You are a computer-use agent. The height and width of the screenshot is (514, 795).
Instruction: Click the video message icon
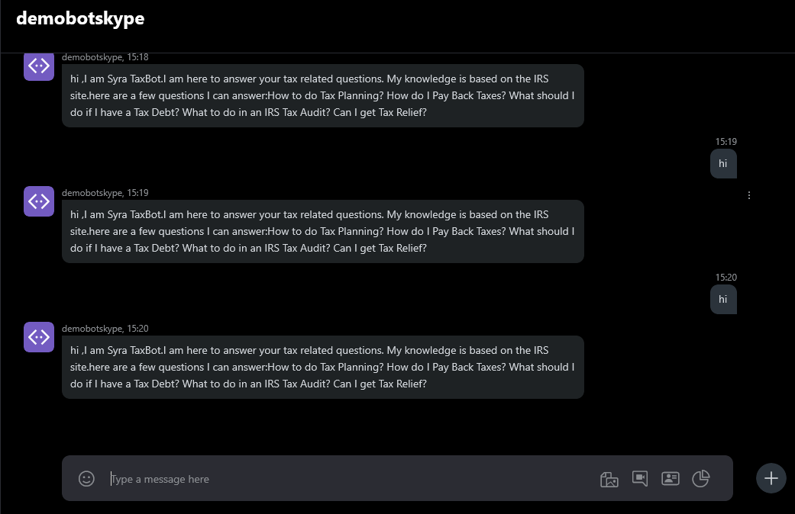tap(640, 479)
